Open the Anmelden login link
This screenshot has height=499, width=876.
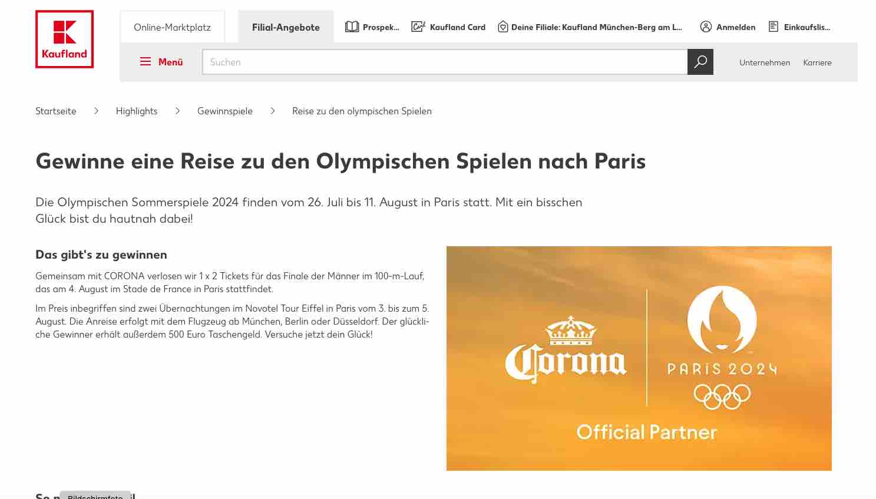[x=736, y=27]
